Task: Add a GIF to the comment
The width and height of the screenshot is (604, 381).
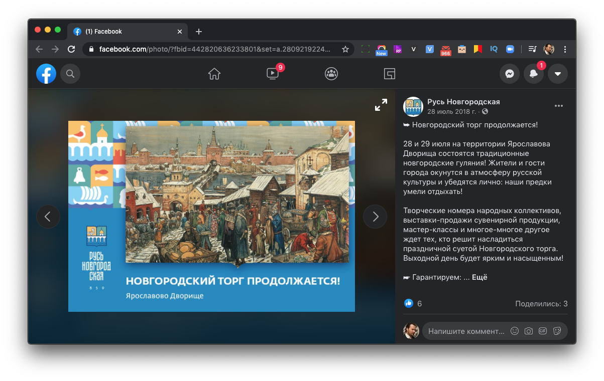Action: tap(543, 331)
